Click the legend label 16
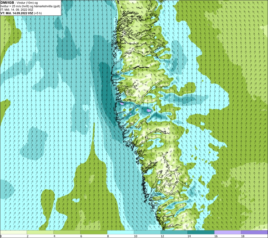 click(216, 236)
